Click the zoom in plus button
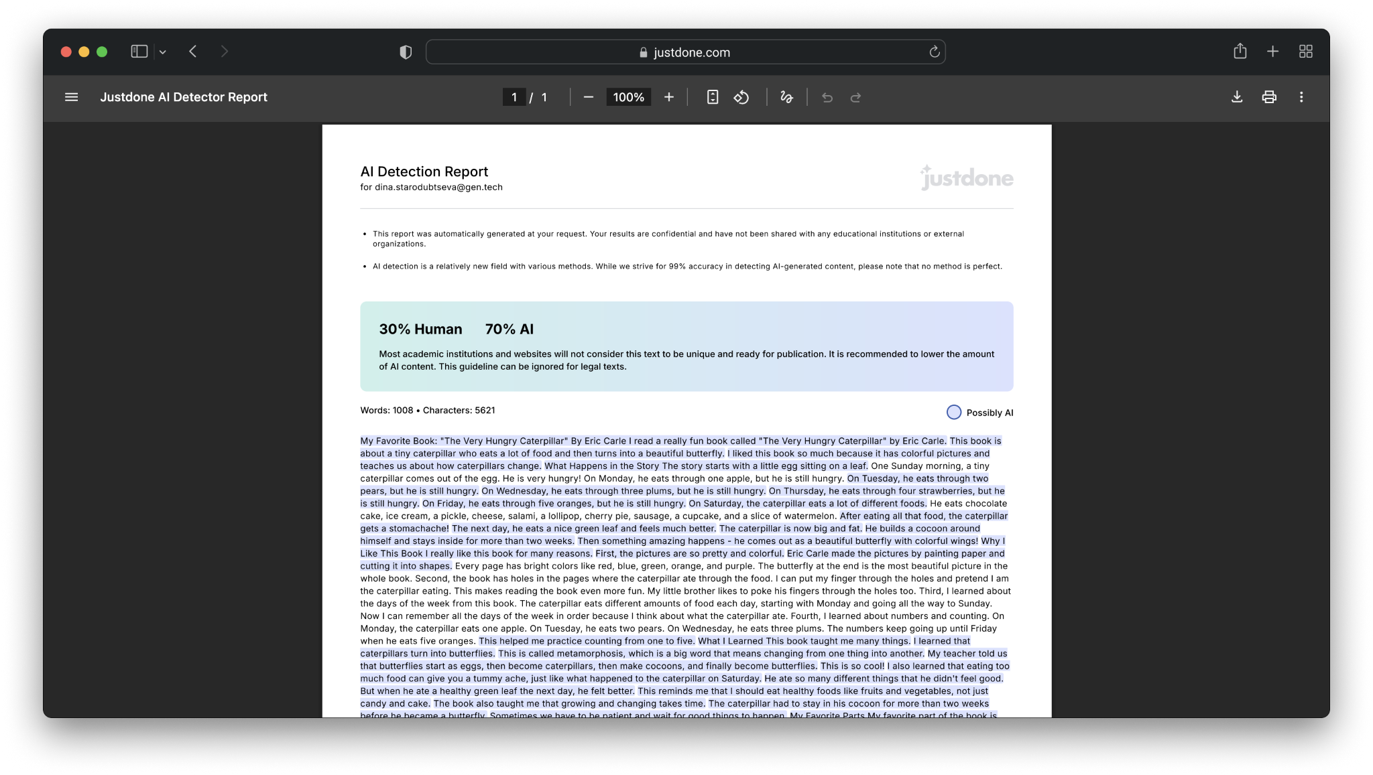Image resolution: width=1373 pixels, height=775 pixels. coord(668,97)
